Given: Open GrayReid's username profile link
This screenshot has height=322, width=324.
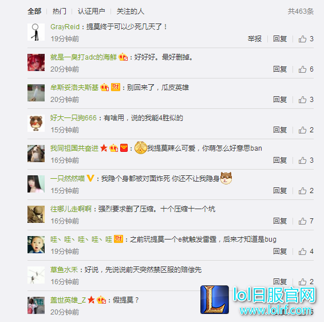Looking at the screenshot, I should (x=65, y=27).
